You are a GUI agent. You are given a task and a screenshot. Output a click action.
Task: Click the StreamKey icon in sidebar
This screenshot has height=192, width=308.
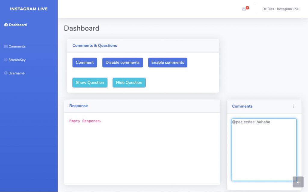[x=6, y=60]
